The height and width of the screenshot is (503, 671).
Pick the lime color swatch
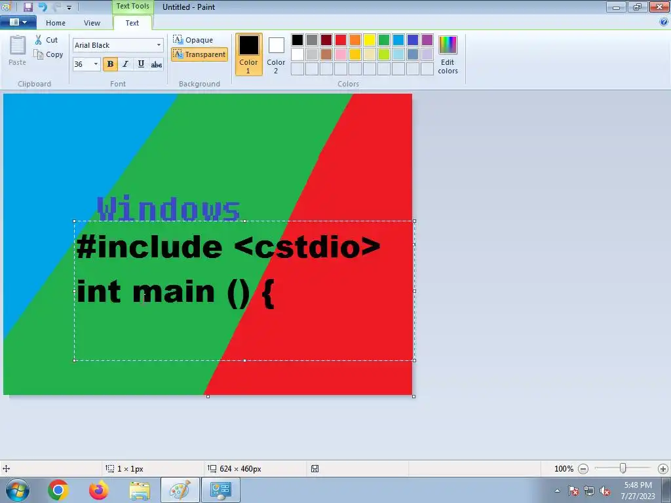click(384, 54)
